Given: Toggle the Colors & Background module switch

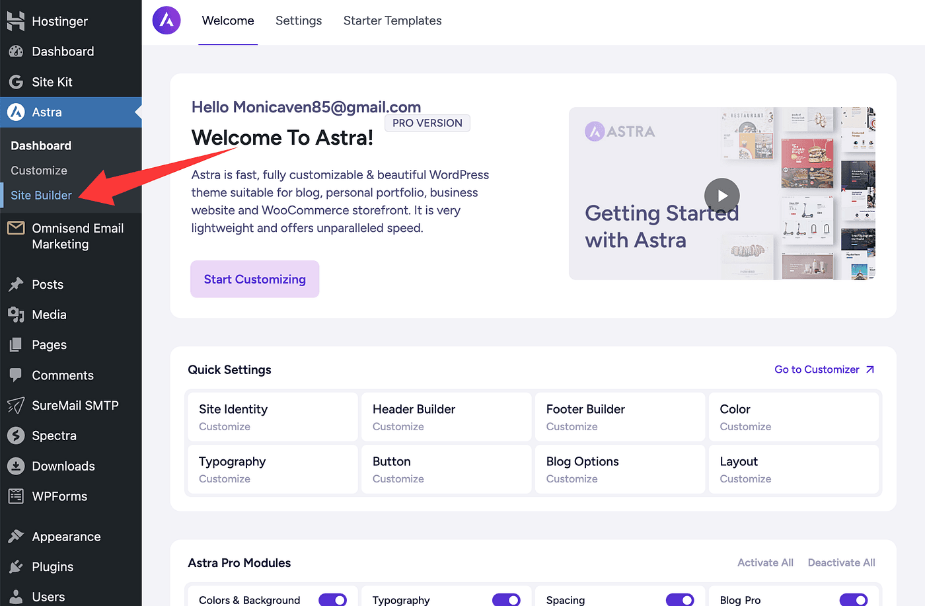Looking at the screenshot, I should [332, 599].
